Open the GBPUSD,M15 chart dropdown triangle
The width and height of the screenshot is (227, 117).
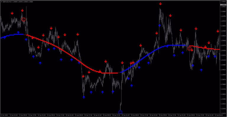click(1, 1)
